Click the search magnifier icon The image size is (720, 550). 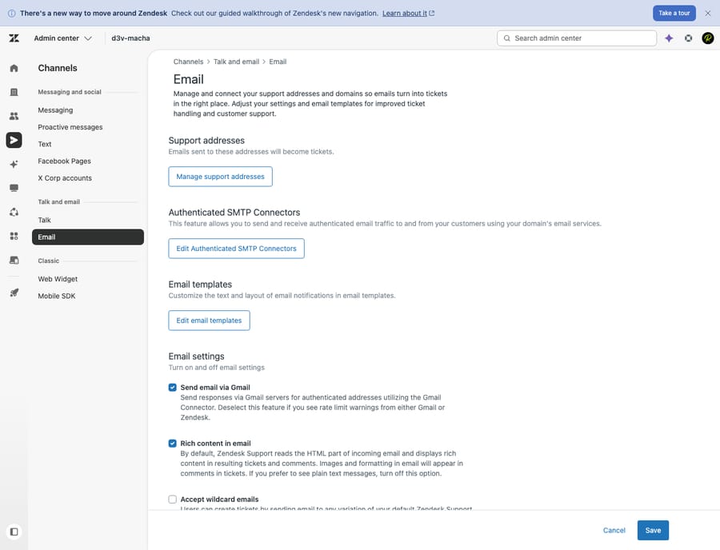click(x=506, y=38)
